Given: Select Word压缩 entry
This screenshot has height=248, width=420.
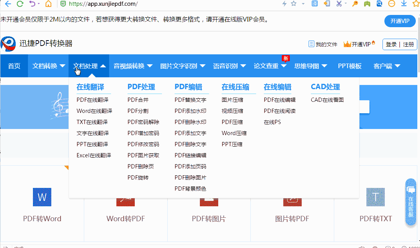Looking at the screenshot, I should pos(234,133).
